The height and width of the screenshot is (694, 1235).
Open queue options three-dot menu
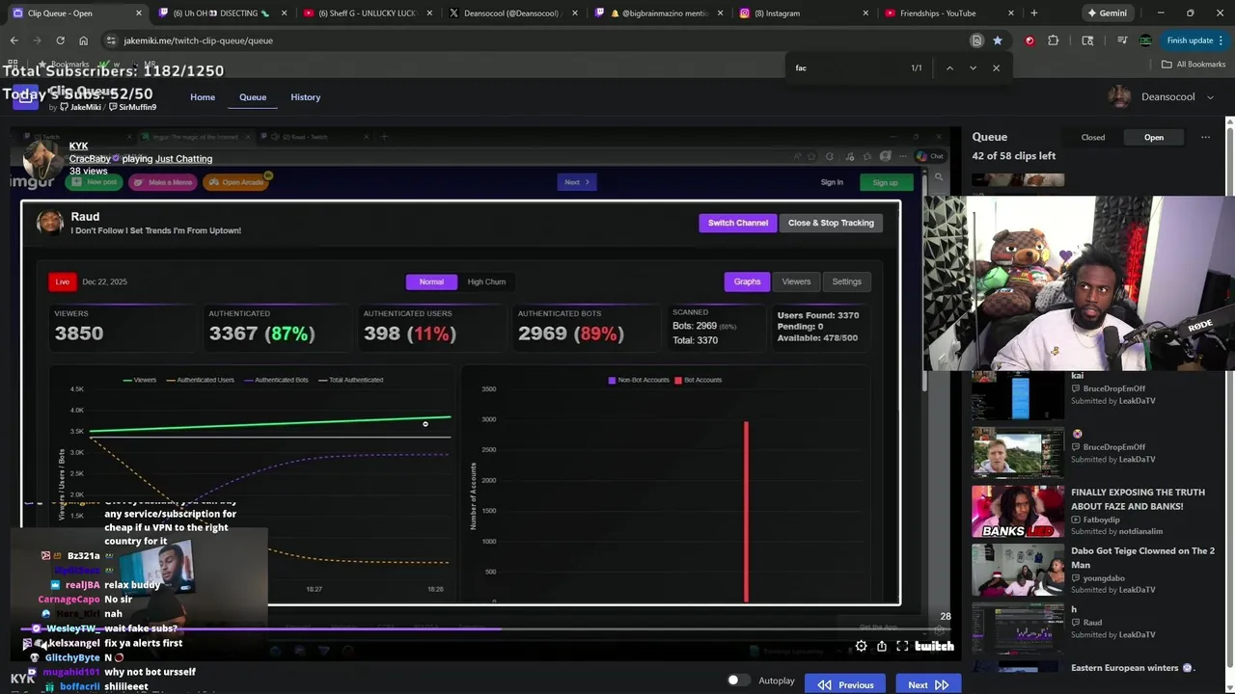[x=1205, y=137]
